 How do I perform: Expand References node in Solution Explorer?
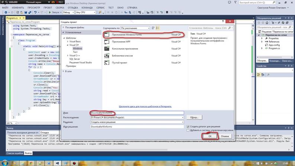(262, 42)
